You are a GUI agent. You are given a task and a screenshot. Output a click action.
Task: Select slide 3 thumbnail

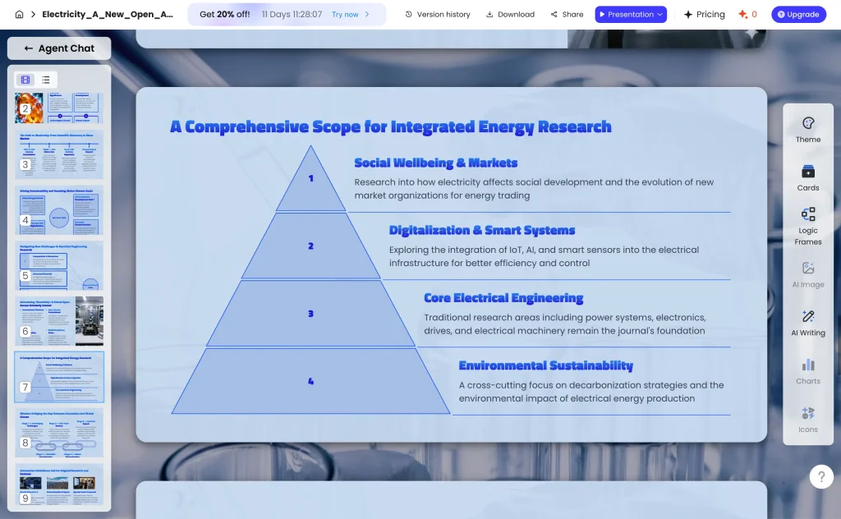click(59, 154)
